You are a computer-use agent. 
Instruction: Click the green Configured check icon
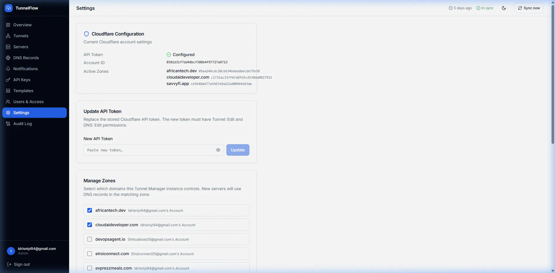point(169,55)
